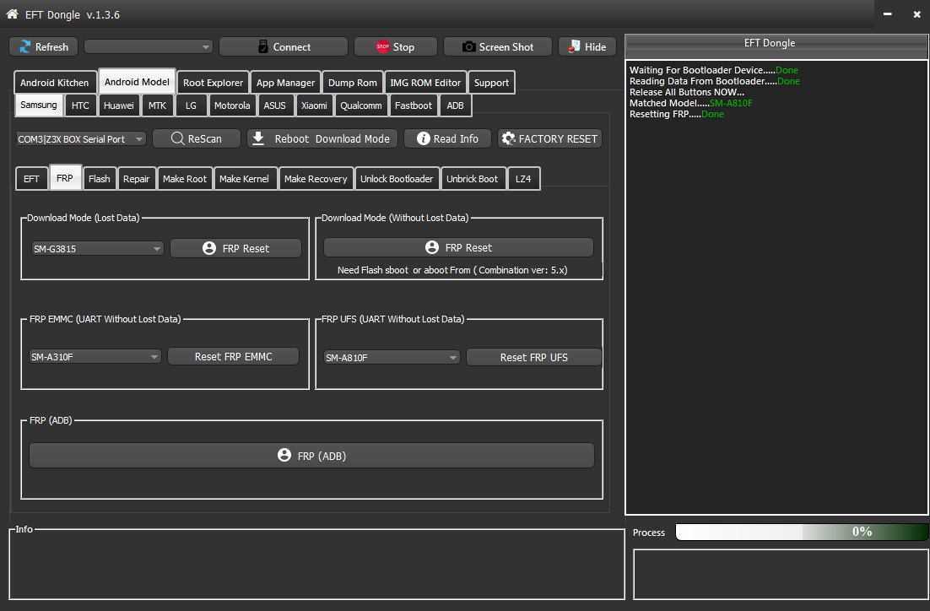Image resolution: width=930 pixels, height=611 pixels.
Task: Click the Reset FRP EMMC button
Action: [233, 356]
